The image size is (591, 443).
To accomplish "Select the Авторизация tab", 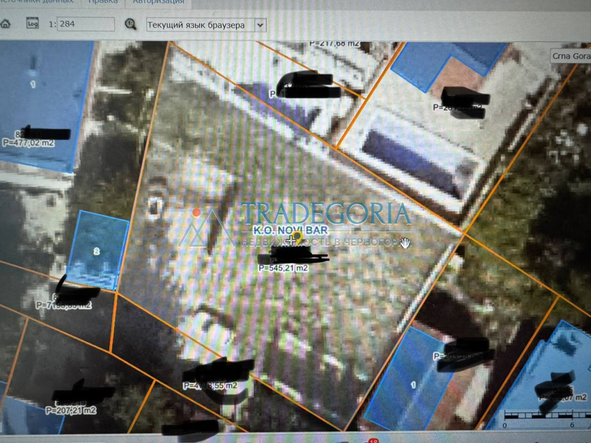I will (x=158, y=2).
